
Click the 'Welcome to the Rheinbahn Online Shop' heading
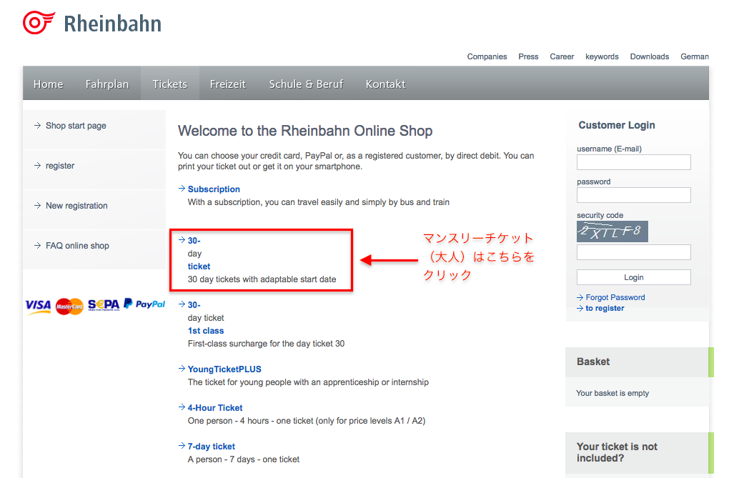click(x=305, y=131)
